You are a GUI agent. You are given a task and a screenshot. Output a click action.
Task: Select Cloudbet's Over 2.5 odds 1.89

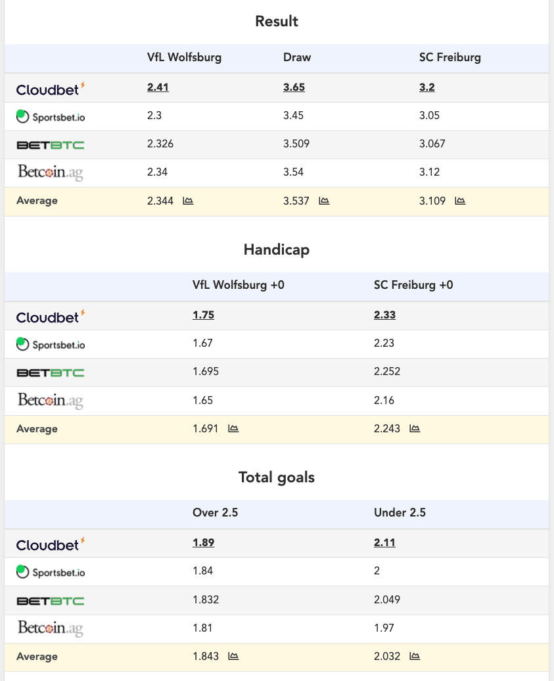click(x=203, y=543)
